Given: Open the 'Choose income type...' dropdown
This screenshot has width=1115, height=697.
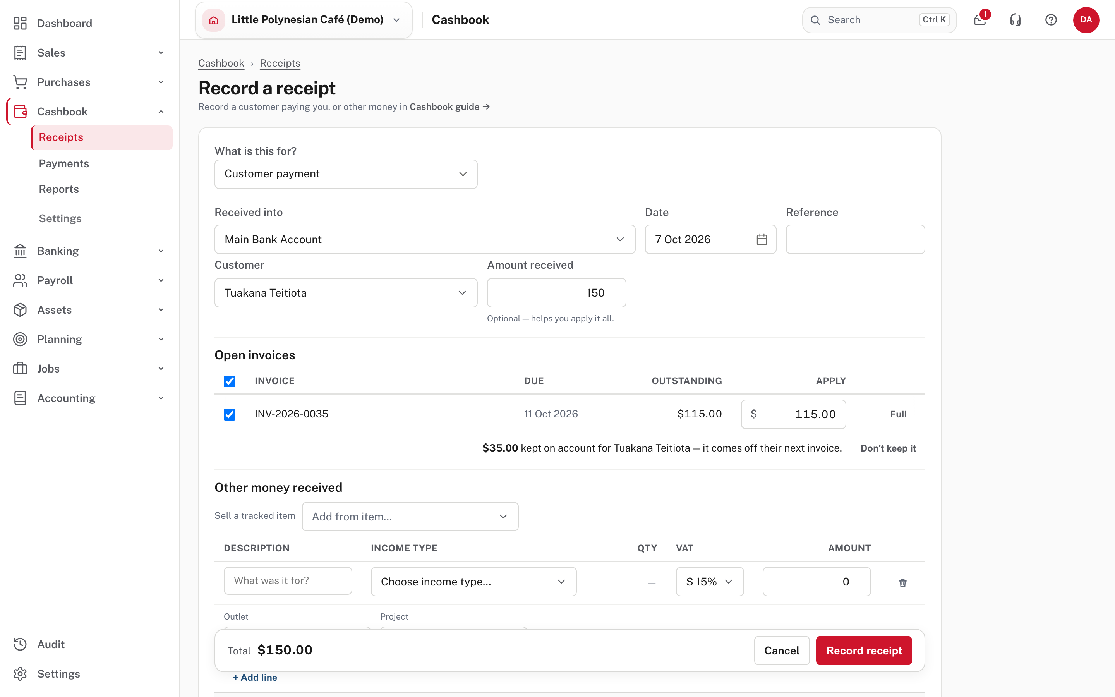Looking at the screenshot, I should (x=473, y=582).
